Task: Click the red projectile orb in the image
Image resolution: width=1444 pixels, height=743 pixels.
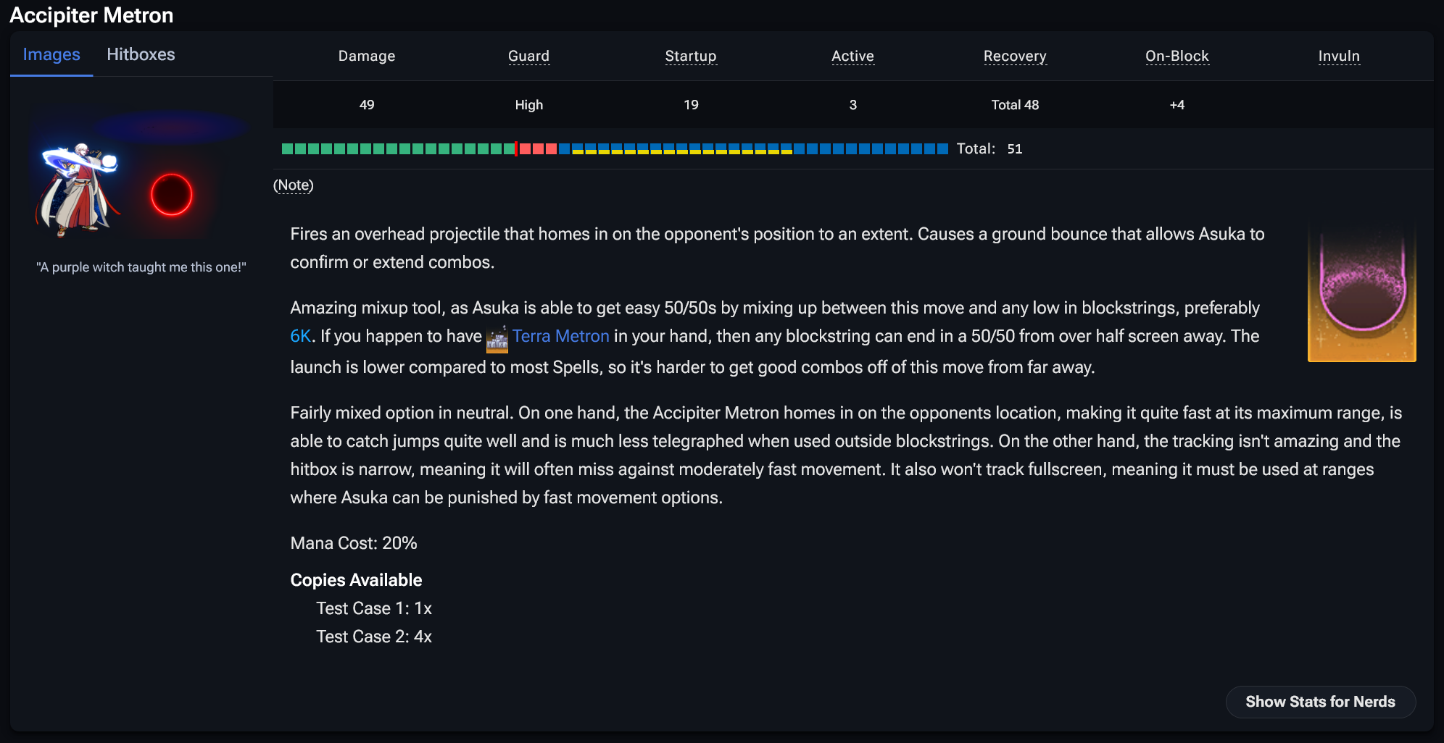Action: [x=172, y=195]
